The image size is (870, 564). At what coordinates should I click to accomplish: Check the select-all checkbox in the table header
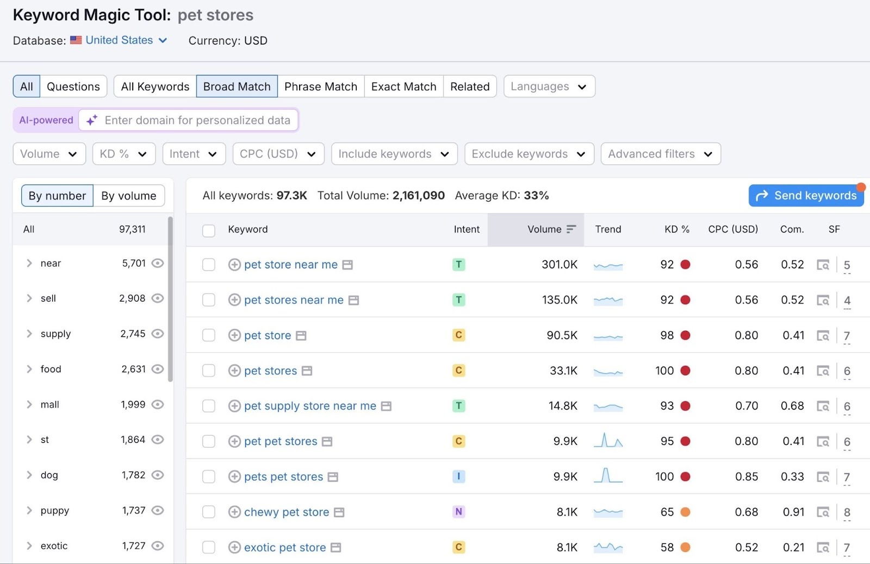pos(208,230)
